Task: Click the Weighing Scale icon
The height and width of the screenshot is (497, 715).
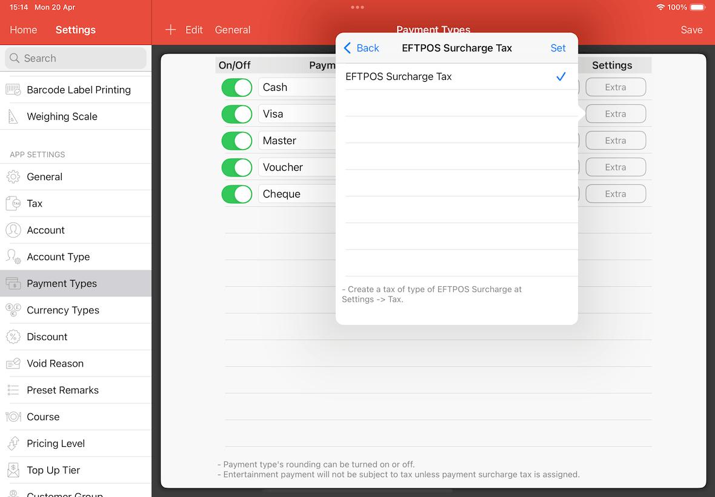Action: coord(13,117)
